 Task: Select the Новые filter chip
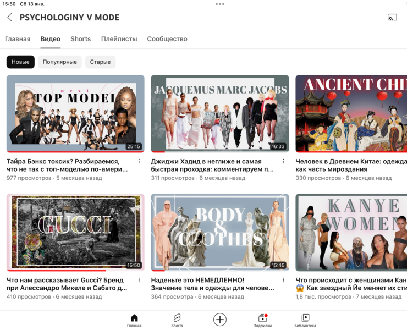[20, 62]
